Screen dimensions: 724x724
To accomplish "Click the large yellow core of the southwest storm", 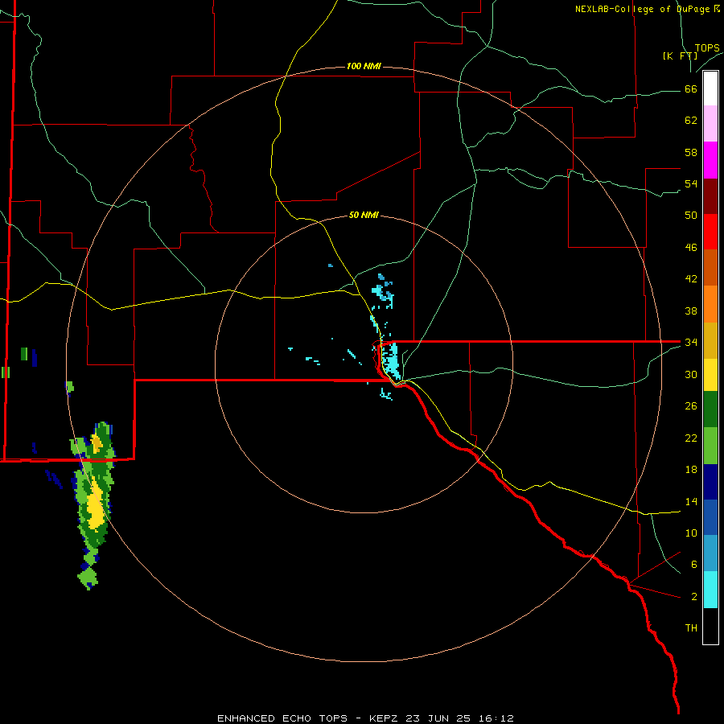I will click(95, 506).
